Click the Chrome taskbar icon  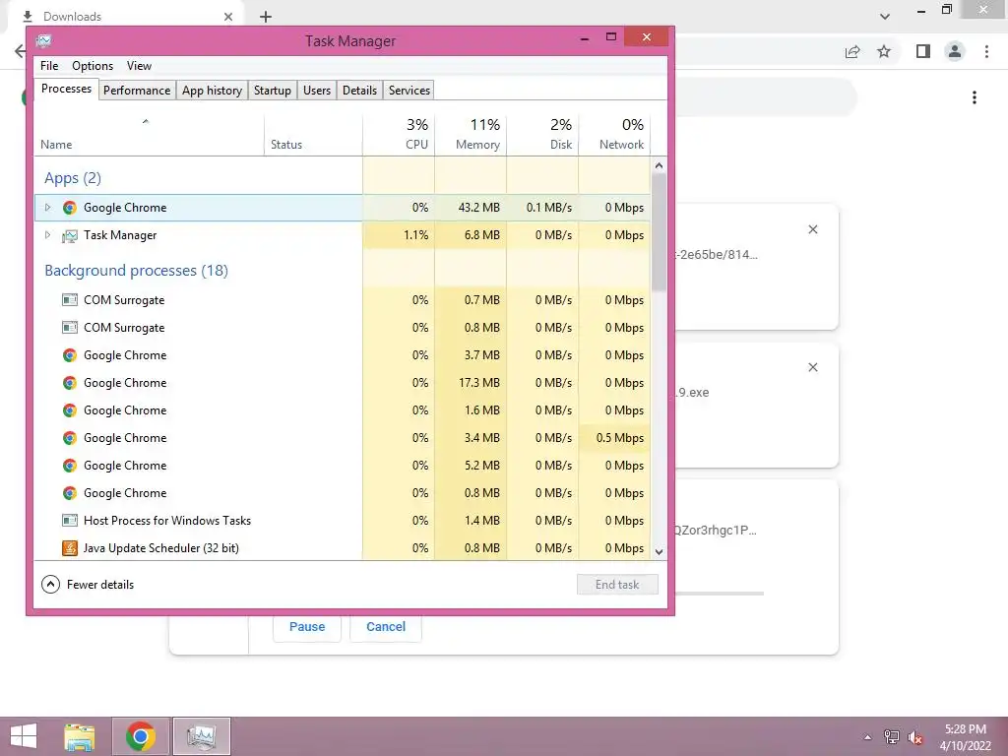141,736
